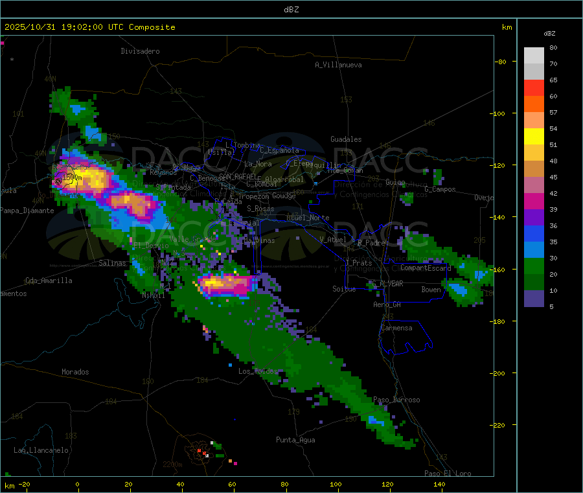Viewport: 583px width, 493px height.
Task: Click the Carmensa label
Action: [x=396, y=328]
